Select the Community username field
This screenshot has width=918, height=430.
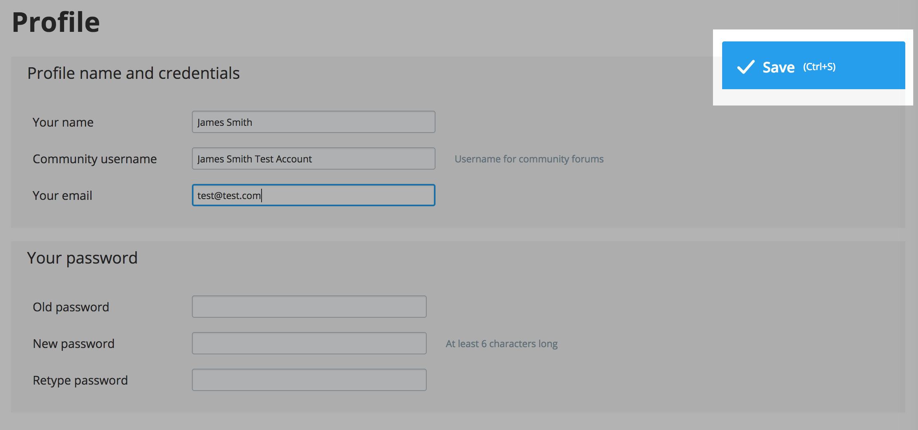point(313,158)
